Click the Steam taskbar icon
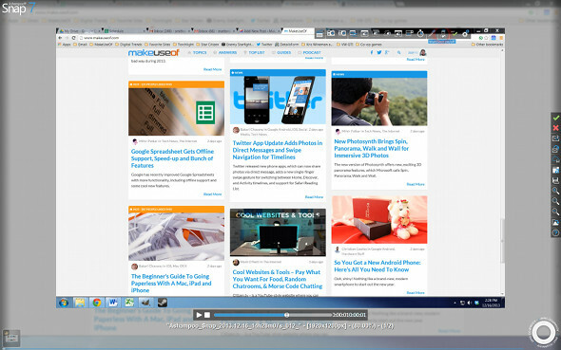Image resolution: width=561 pixels, height=350 pixels. point(162,303)
